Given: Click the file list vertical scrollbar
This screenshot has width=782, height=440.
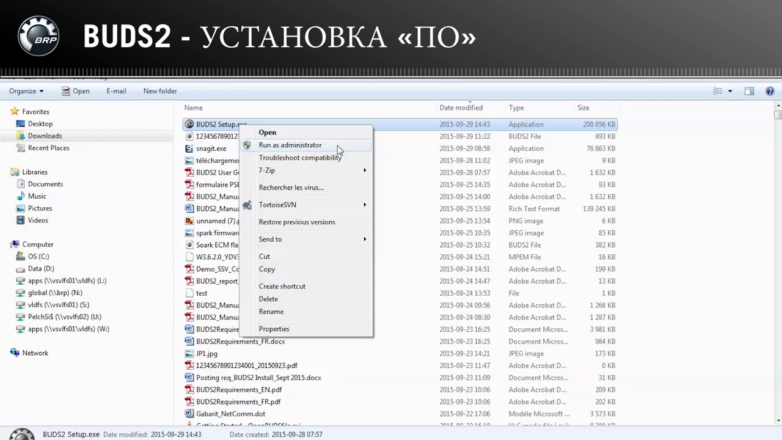Looking at the screenshot, I should [777, 263].
